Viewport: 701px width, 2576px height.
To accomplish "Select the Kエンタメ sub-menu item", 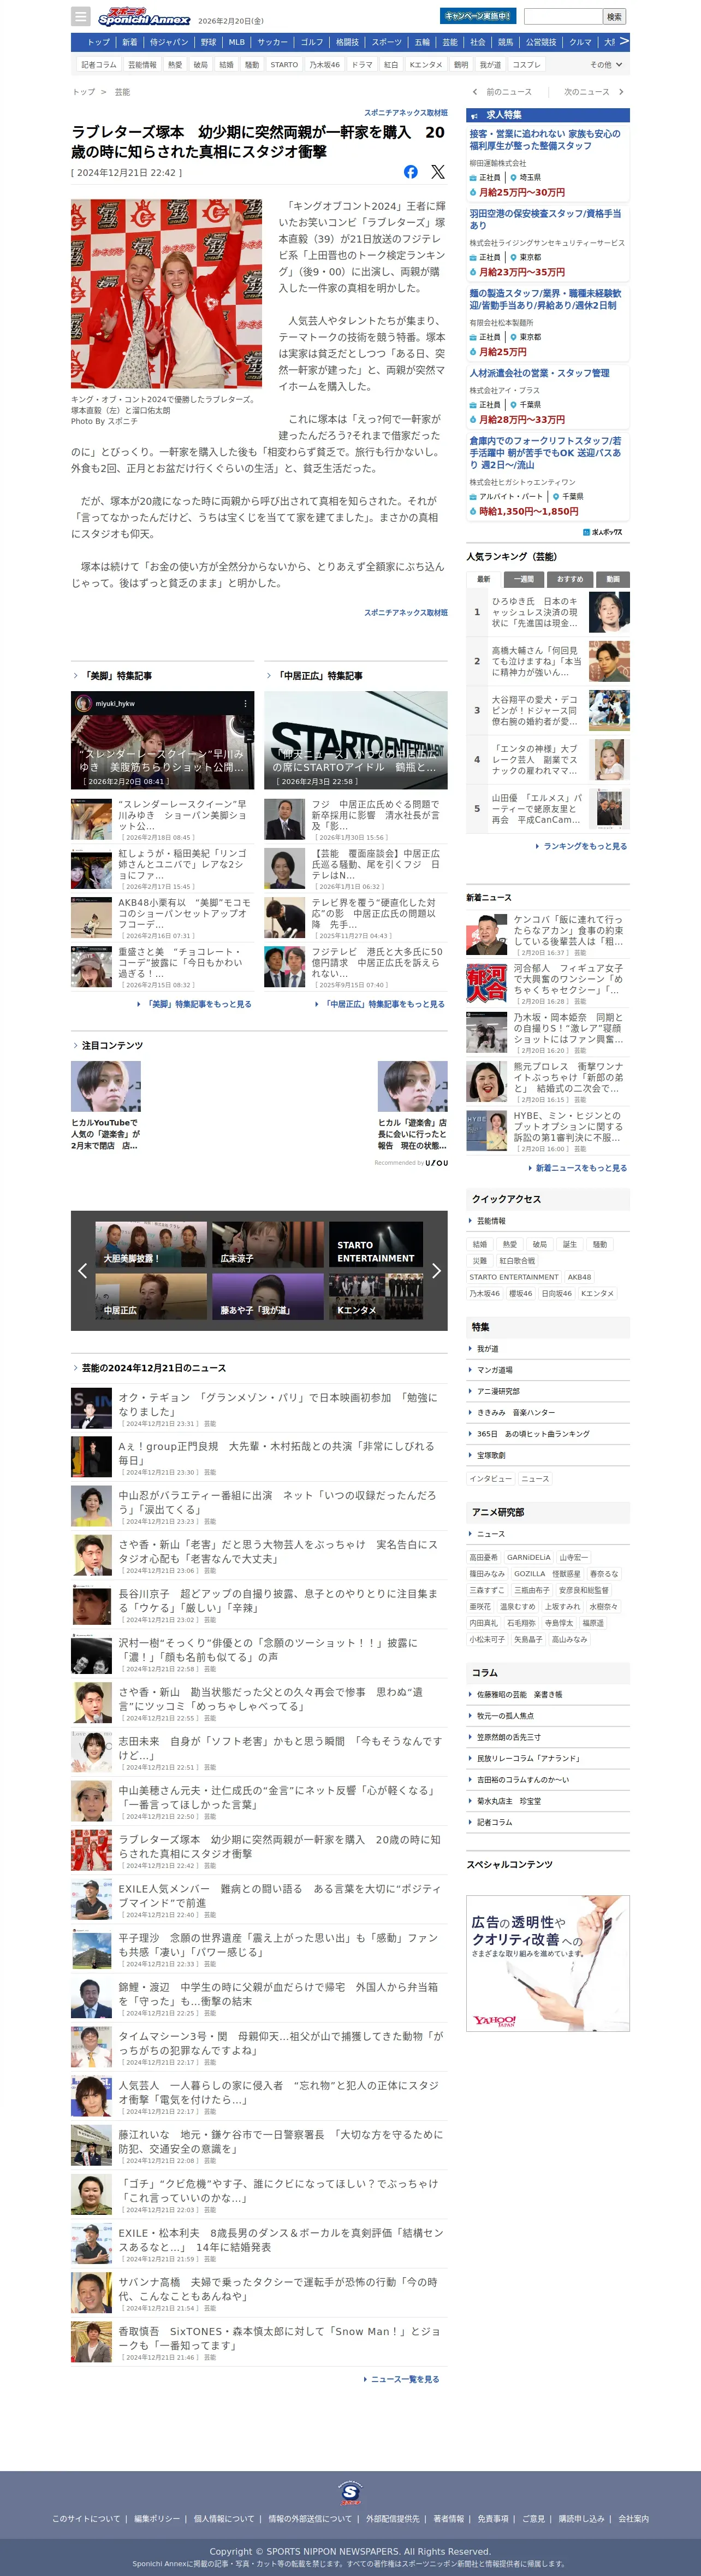I will (426, 65).
